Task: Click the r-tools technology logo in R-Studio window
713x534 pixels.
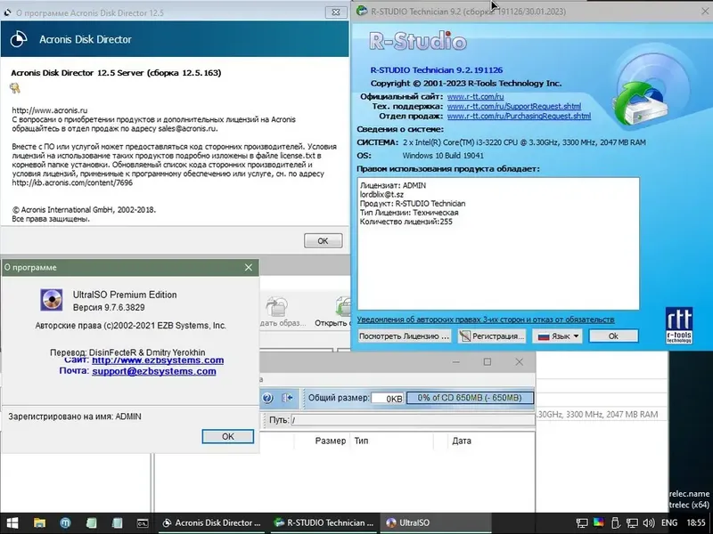Action: 679,325
